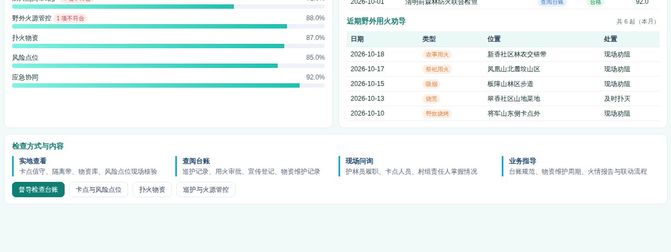Click location 将军山东侧卡点外
Image resolution: width=671 pixels, height=252 pixels.
pos(514,113)
